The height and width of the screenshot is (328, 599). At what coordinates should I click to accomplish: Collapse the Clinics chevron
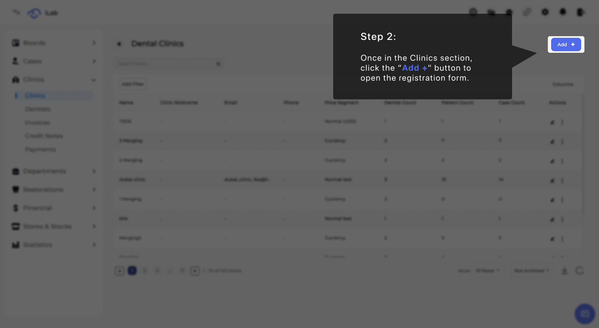94,79
